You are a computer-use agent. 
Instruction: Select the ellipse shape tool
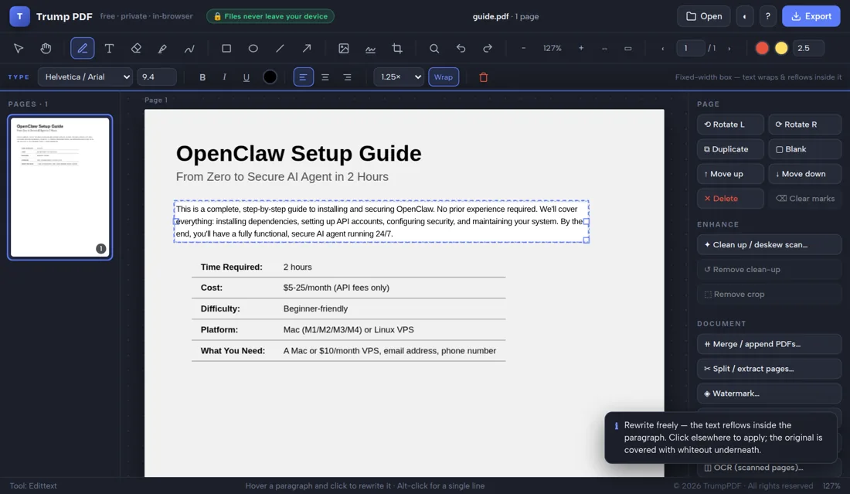coord(253,48)
